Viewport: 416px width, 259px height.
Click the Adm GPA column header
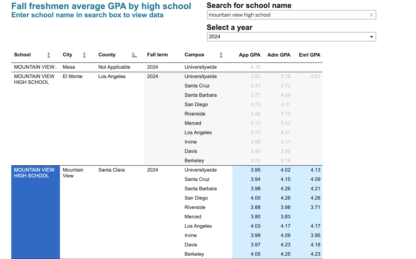pyautogui.click(x=279, y=55)
